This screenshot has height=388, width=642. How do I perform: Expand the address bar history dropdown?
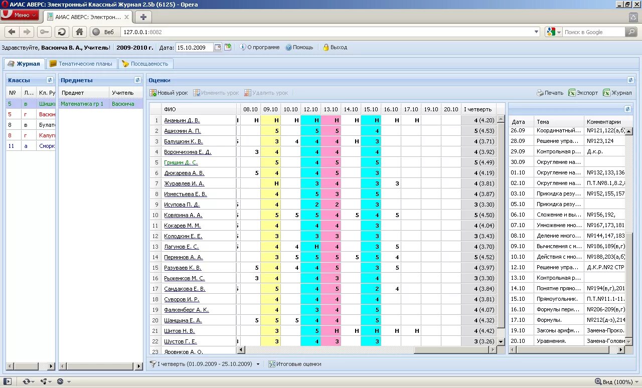(536, 32)
